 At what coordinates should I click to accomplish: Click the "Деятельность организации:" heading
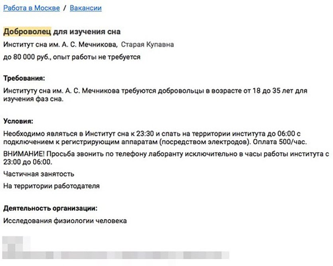click(50, 208)
